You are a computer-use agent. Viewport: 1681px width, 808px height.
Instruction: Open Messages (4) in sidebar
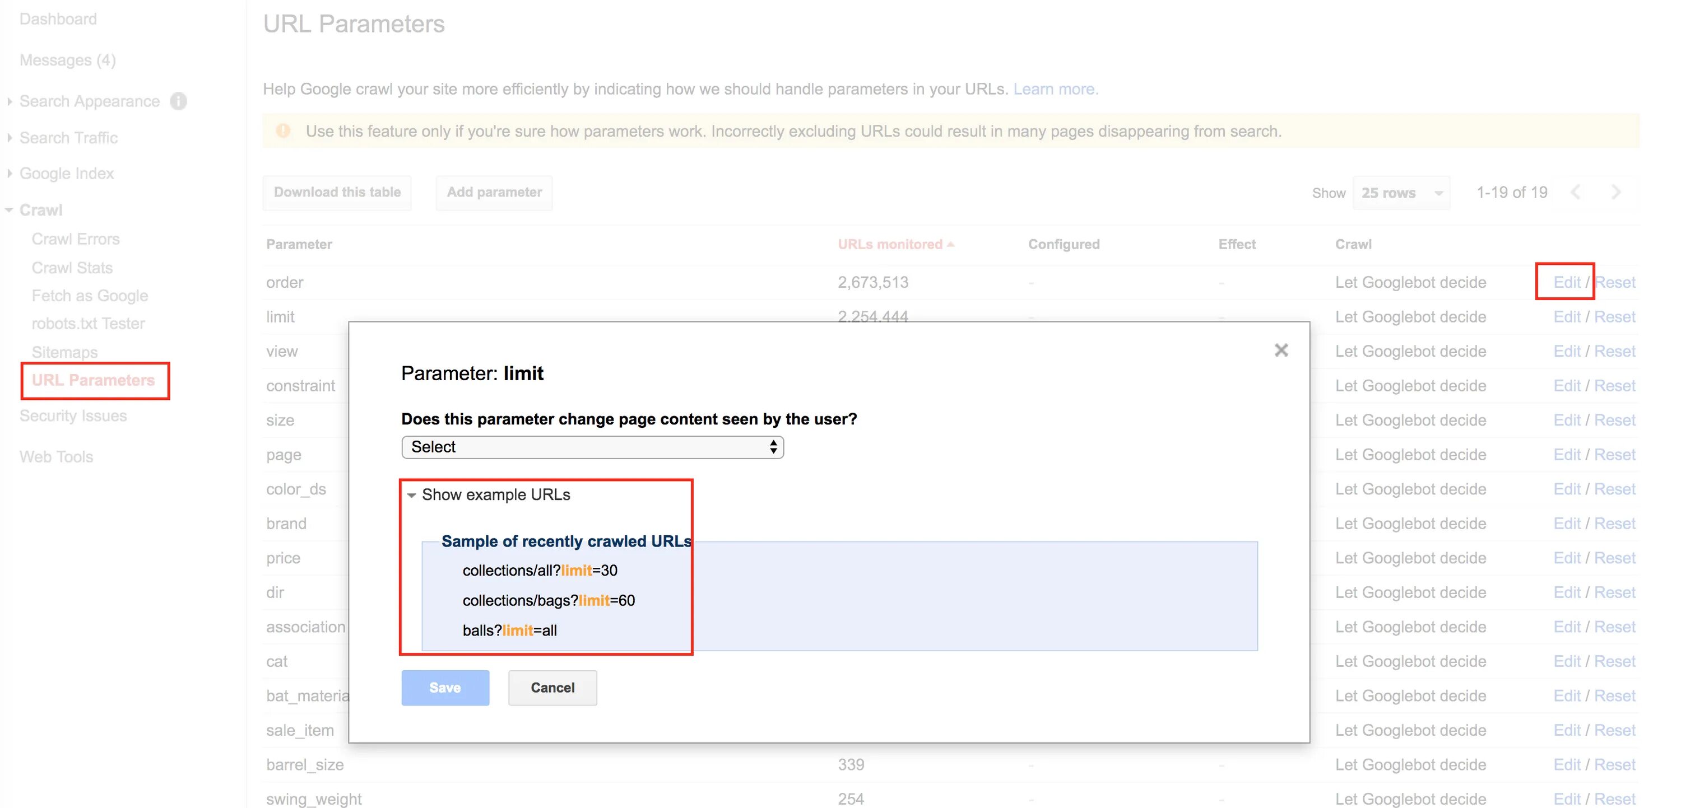68,60
